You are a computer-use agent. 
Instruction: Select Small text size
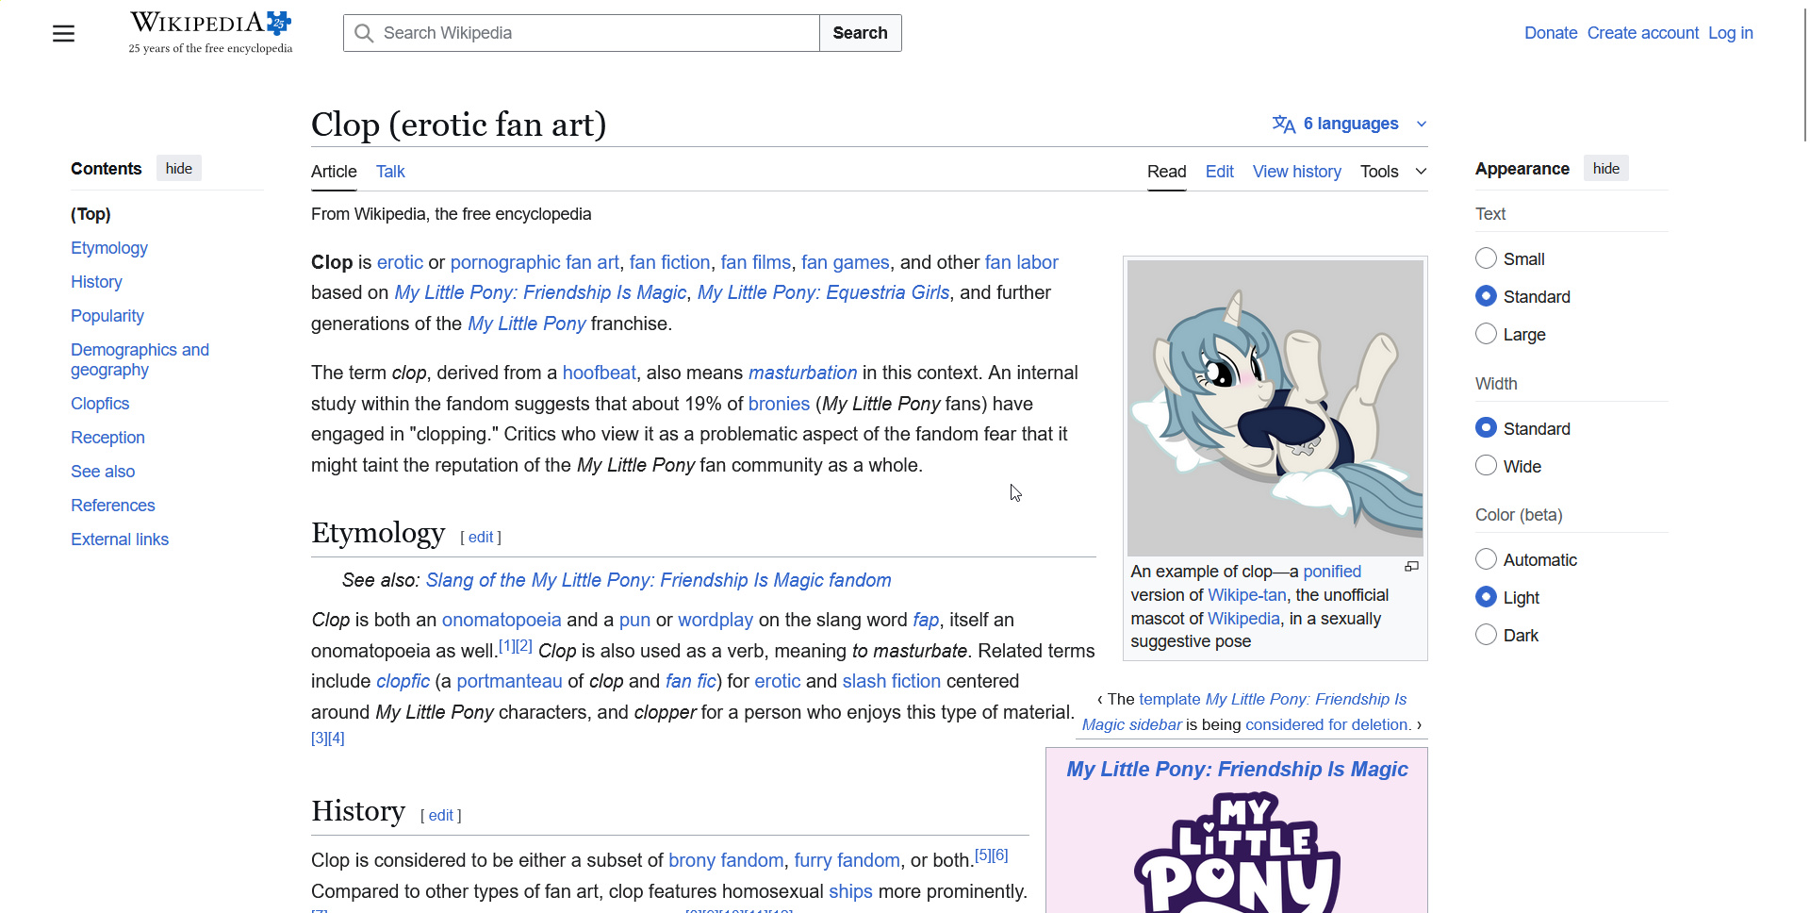[1486, 258]
